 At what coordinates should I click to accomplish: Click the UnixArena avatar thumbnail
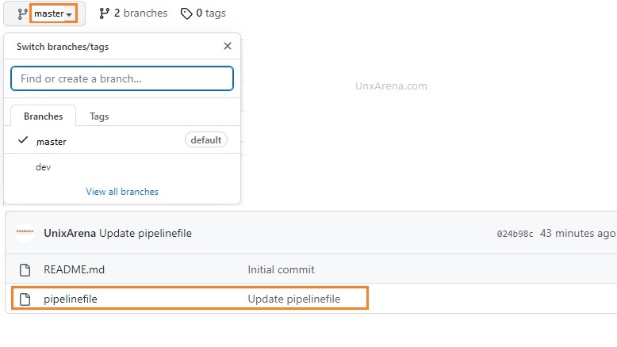click(x=25, y=233)
